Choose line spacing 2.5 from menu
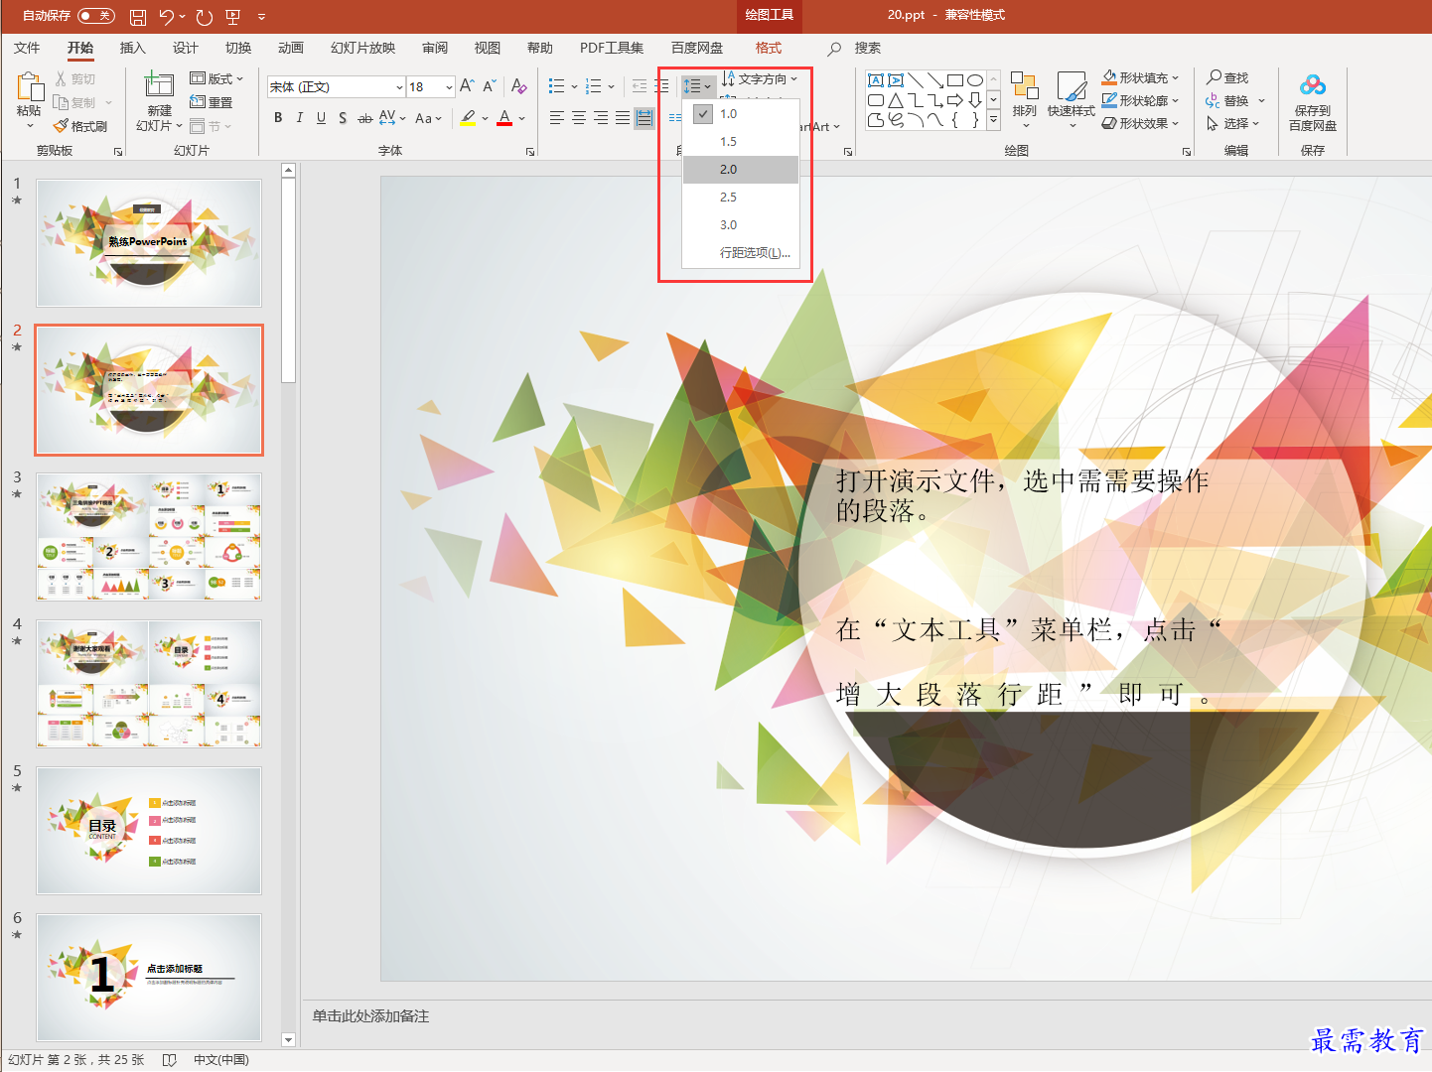 click(741, 198)
